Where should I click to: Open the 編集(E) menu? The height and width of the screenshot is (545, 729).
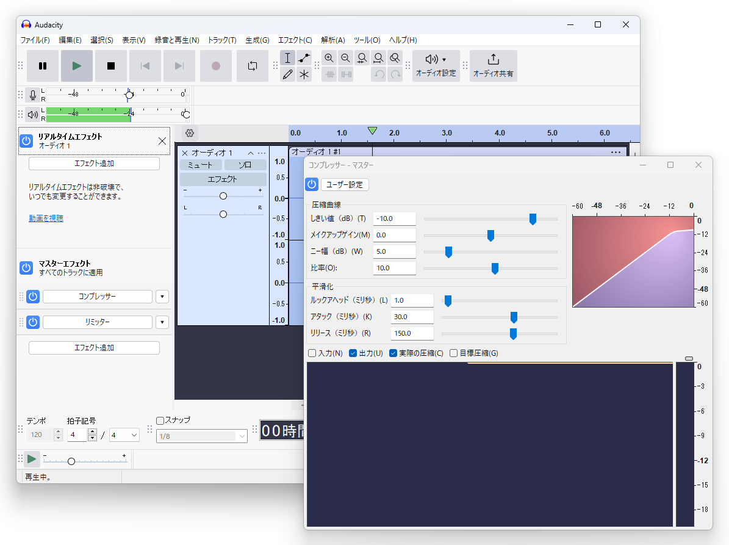point(70,40)
